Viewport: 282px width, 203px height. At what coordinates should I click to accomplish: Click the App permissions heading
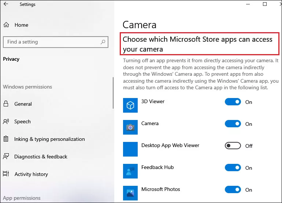22,198
